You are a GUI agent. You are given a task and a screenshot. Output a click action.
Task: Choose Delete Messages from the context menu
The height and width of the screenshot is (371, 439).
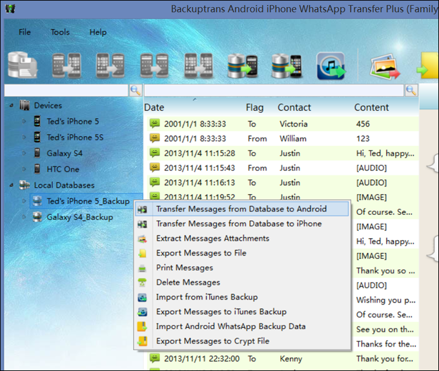coord(242,283)
